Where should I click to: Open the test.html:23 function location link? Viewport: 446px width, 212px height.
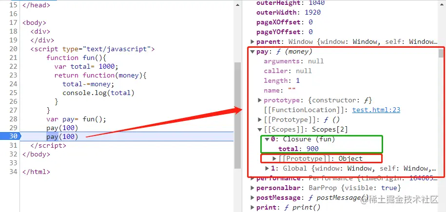(x=376, y=110)
